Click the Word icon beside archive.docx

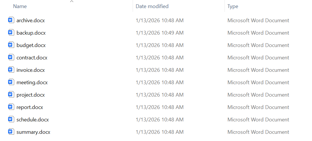[x=11, y=20]
